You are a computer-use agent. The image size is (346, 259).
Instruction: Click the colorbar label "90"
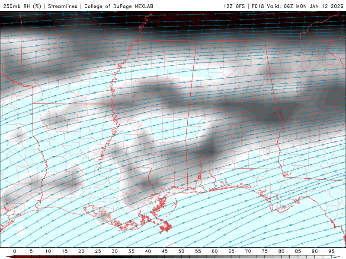pos(315,251)
